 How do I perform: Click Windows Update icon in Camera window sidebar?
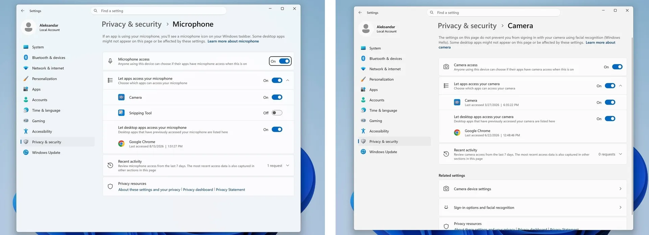click(363, 152)
